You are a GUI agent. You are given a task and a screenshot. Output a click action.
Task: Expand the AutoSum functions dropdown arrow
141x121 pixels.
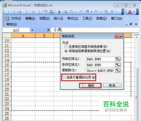(x=117, y=12)
